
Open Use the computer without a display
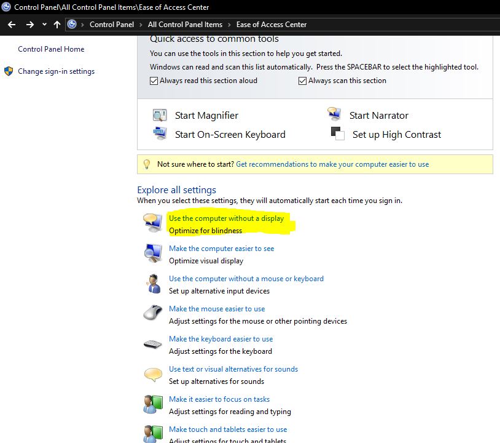point(225,218)
